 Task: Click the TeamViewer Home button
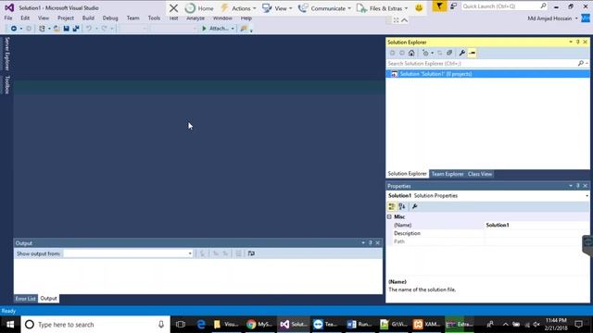click(199, 8)
